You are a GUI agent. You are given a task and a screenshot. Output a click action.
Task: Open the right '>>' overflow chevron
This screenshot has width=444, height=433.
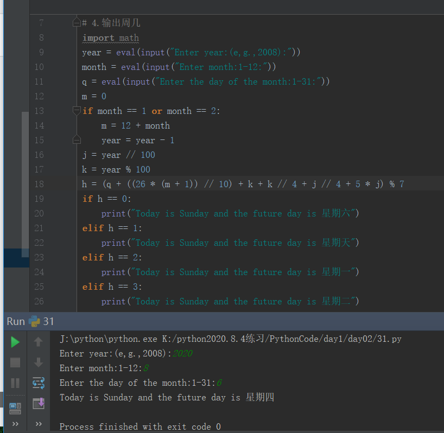(37, 424)
